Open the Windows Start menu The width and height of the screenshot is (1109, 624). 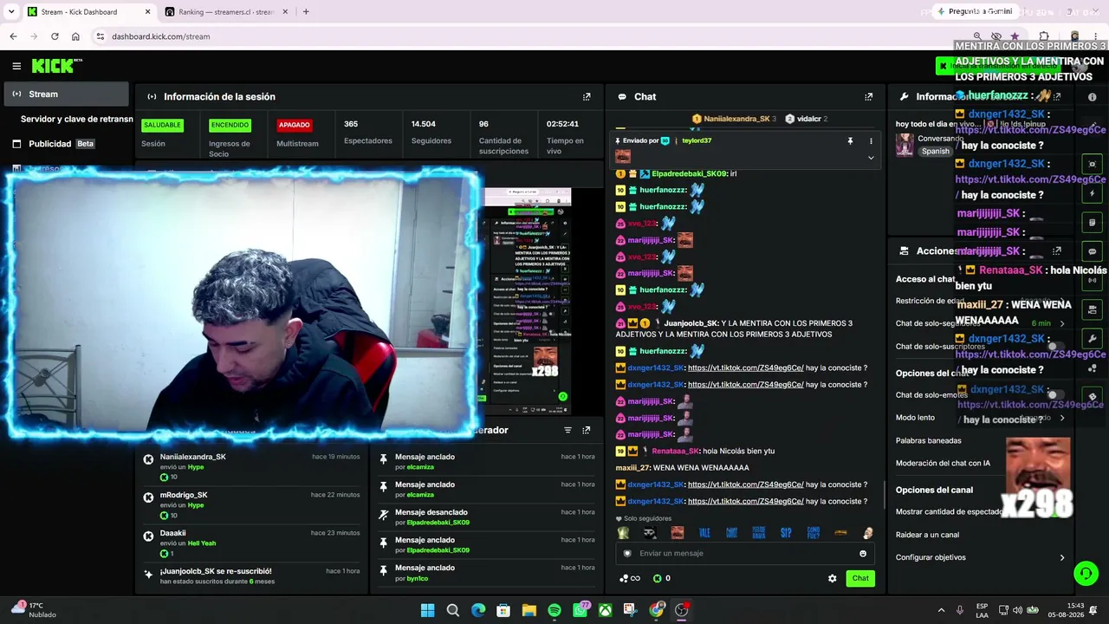[x=427, y=610]
